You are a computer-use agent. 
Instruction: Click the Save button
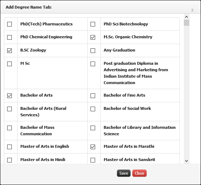pyautogui.click(x=124, y=173)
